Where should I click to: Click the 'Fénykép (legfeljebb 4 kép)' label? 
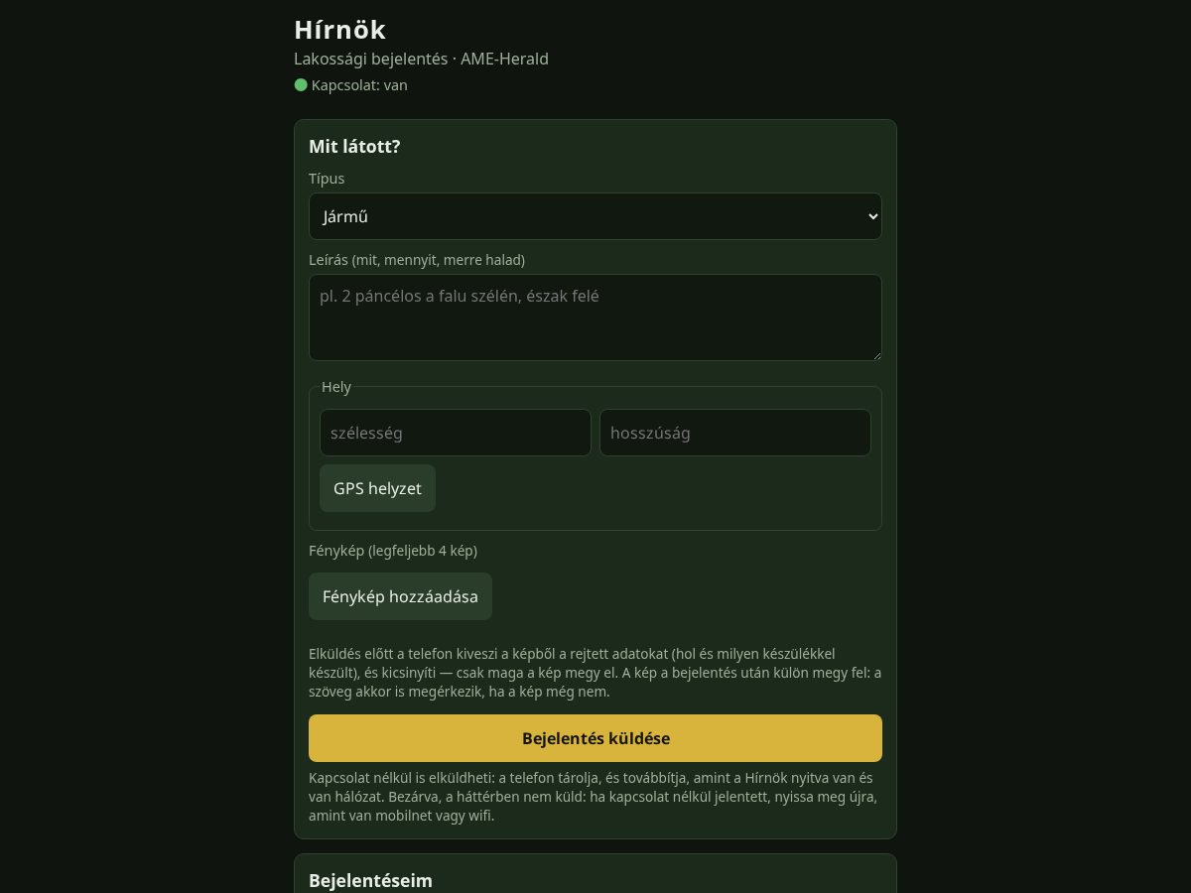point(393,551)
